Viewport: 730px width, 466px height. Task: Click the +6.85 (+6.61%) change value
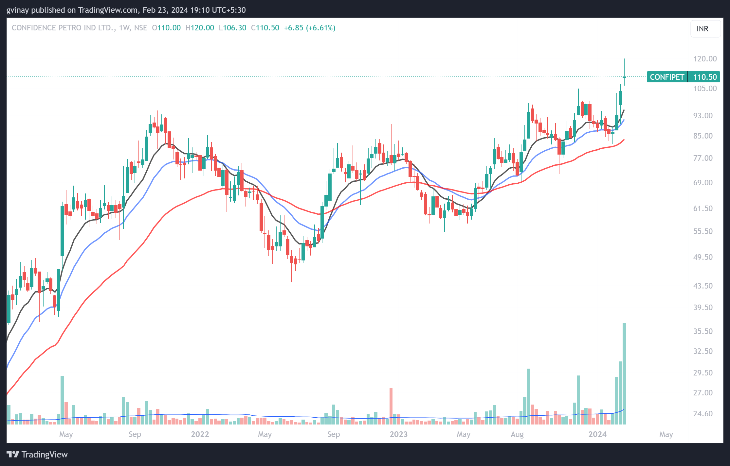pos(309,28)
